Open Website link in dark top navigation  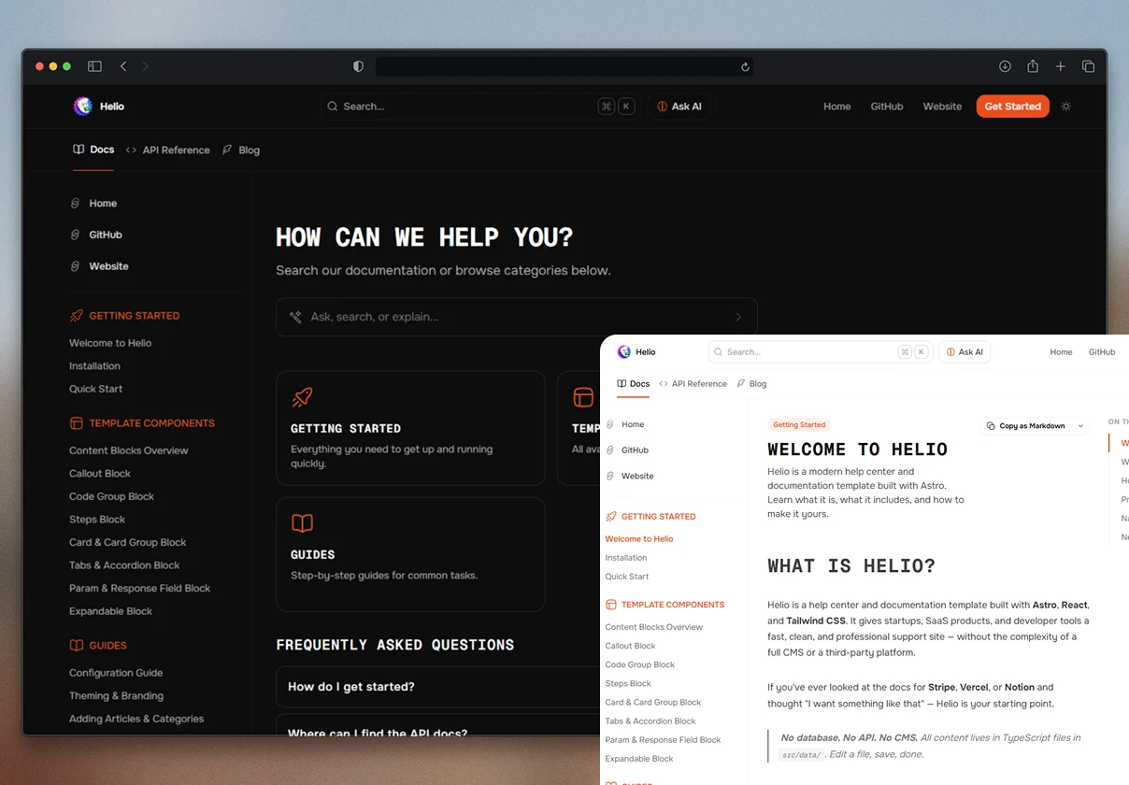point(942,107)
